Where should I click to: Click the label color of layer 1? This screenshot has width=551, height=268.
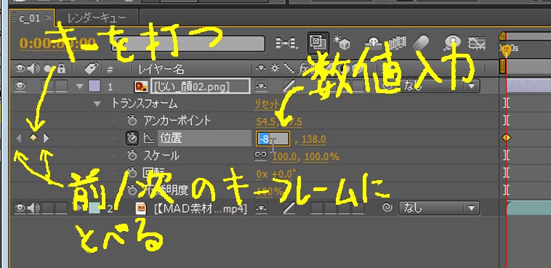[94, 86]
